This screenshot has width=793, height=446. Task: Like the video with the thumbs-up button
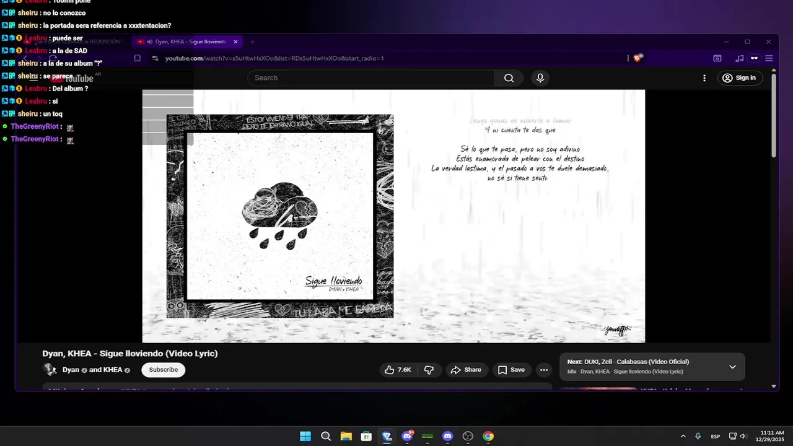pos(397,370)
